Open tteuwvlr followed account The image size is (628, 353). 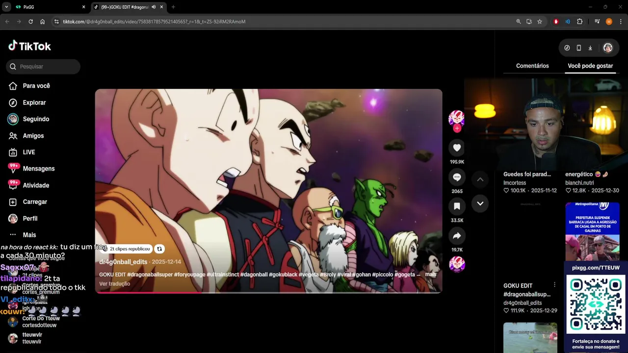tap(32, 338)
